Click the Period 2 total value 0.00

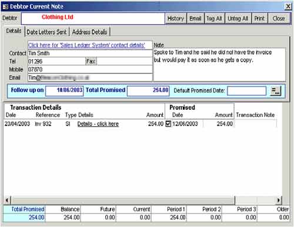216,218
